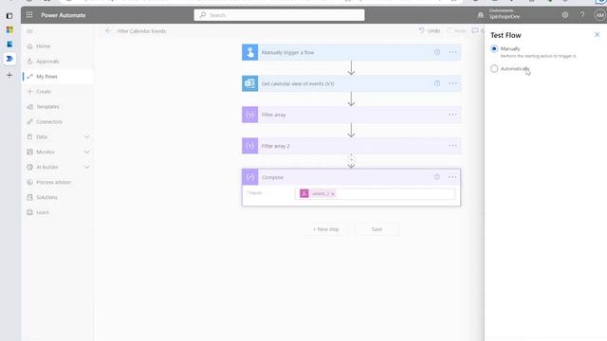This screenshot has width=607, height=341.
Task: Click the environment icon in the header
Action: [481, 15]
